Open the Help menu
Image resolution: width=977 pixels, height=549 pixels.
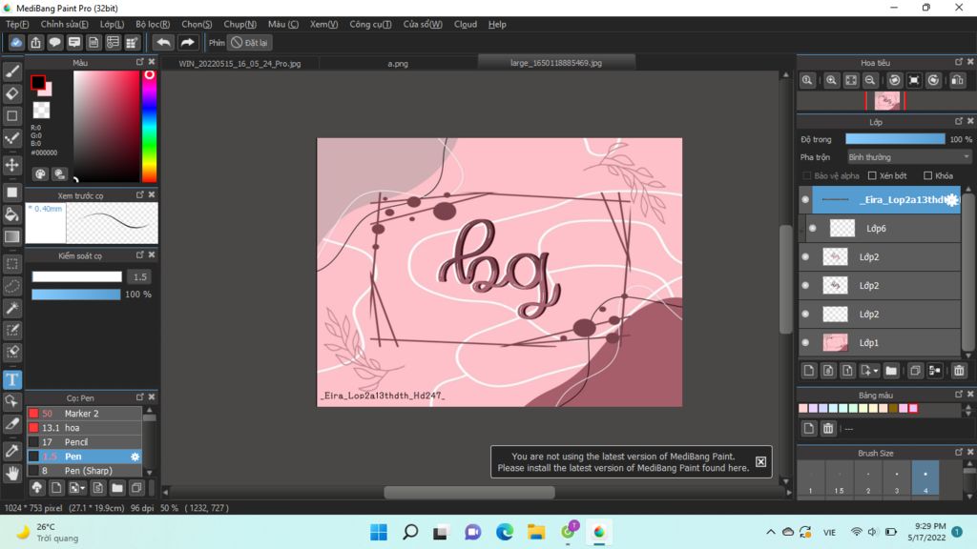tap(497, 24)
